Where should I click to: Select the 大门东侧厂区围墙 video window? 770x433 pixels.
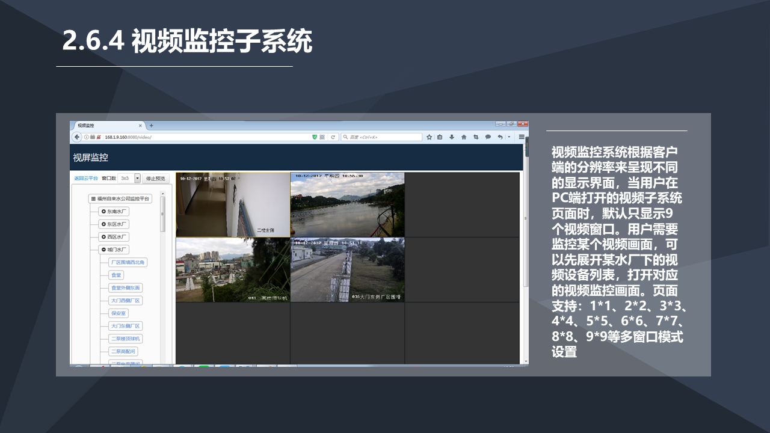coord(348,269)
